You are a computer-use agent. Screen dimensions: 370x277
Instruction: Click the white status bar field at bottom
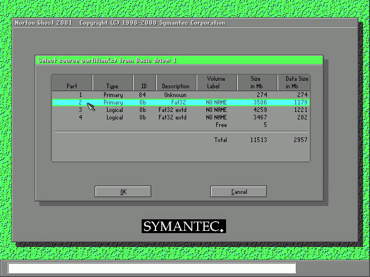151,268
